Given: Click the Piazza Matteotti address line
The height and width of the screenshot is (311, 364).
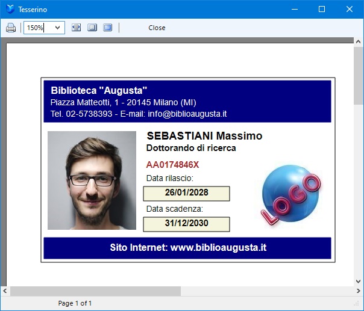Looking at the screenshot, I should click(x=124, y=102).
